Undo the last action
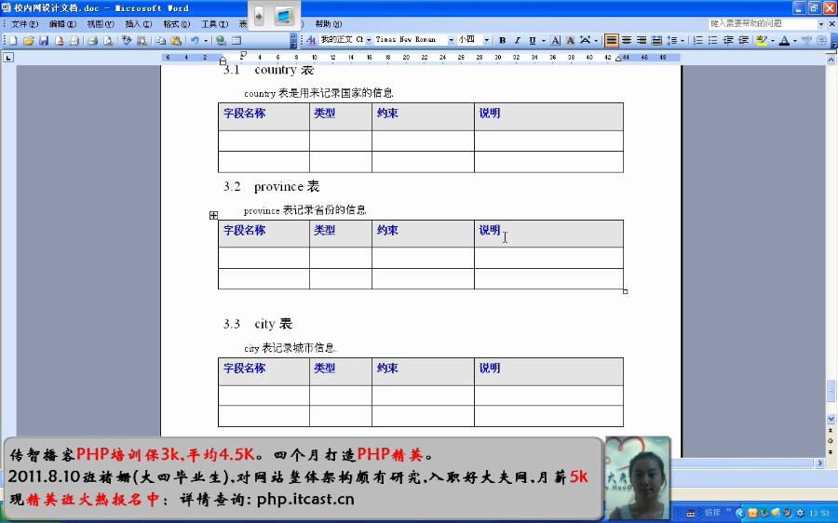Viewport: 838px width, 523px height. coord(195,41)
